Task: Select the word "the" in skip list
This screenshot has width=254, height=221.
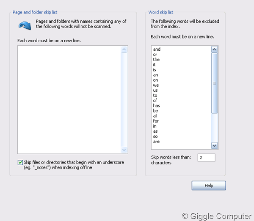Action: (156, 60)
